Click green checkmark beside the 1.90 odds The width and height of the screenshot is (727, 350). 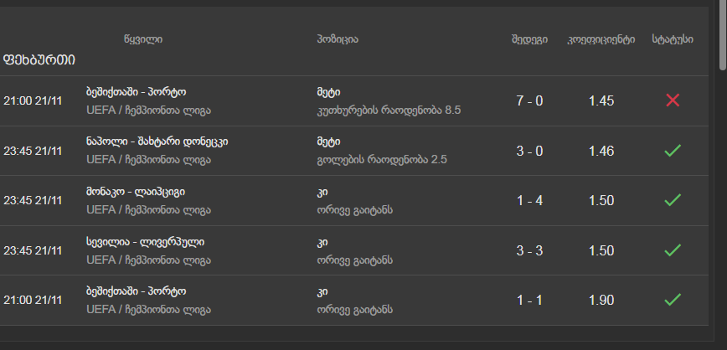672,300
